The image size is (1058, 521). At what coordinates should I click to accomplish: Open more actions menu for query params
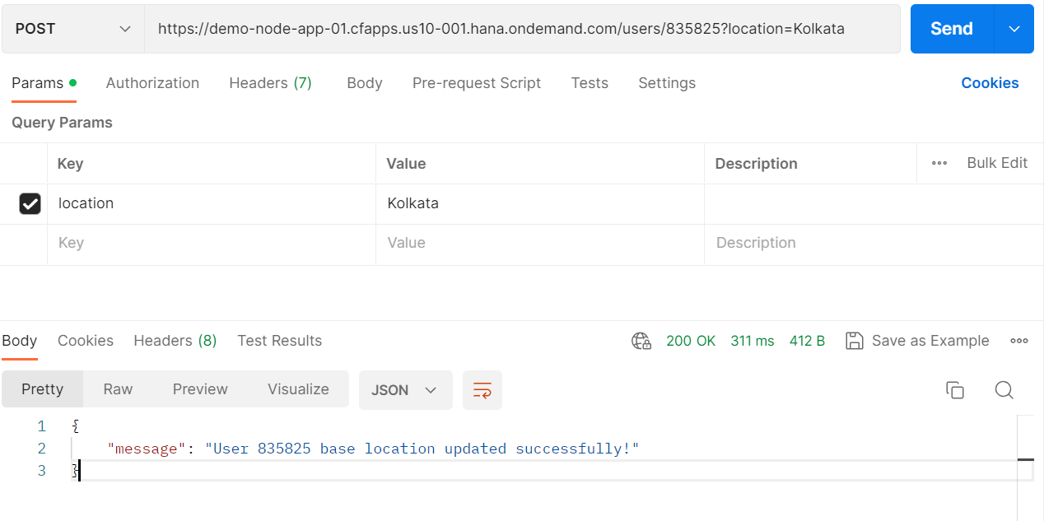tap(939, 163)
